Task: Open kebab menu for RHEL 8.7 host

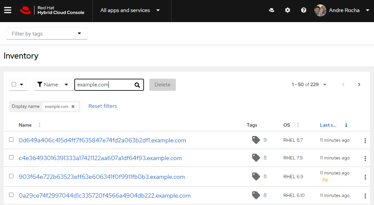Action: [x=365, y=141]
